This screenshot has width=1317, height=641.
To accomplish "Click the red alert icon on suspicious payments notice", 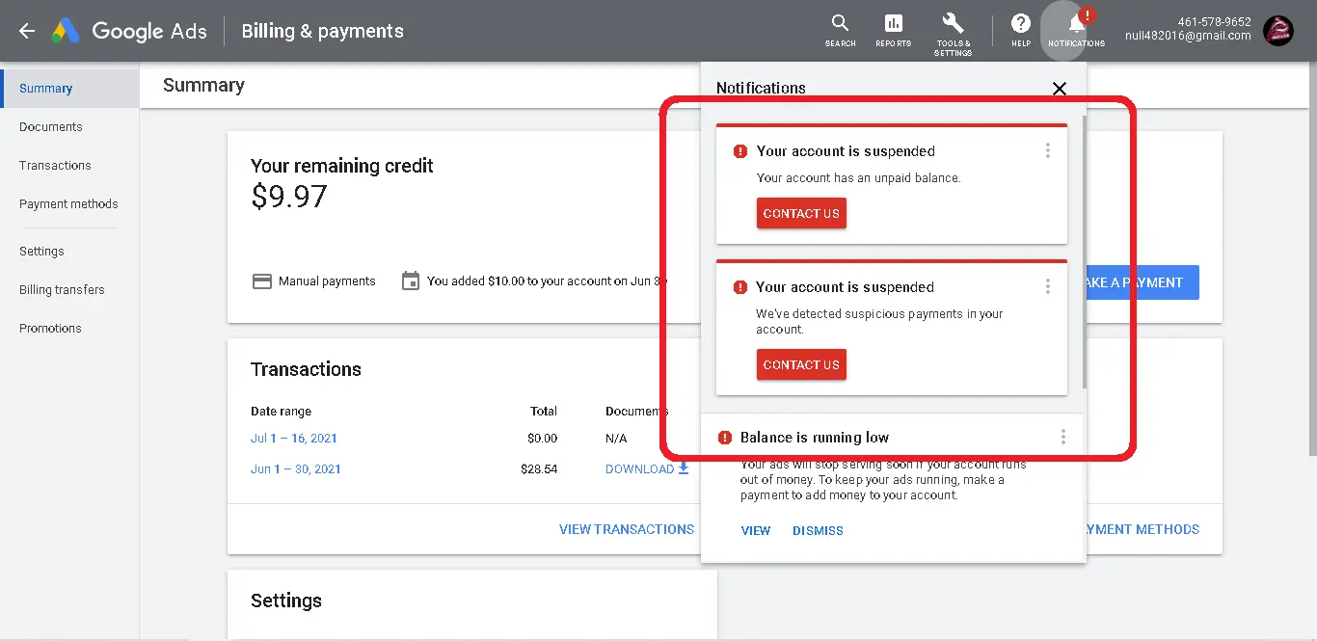I will click(x=740, y=287).
